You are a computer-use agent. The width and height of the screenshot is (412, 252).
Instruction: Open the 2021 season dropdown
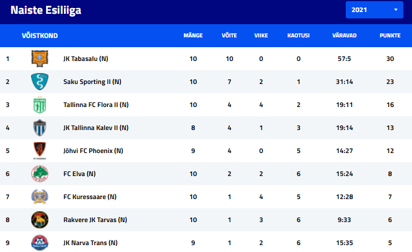[x=374, y=10]
